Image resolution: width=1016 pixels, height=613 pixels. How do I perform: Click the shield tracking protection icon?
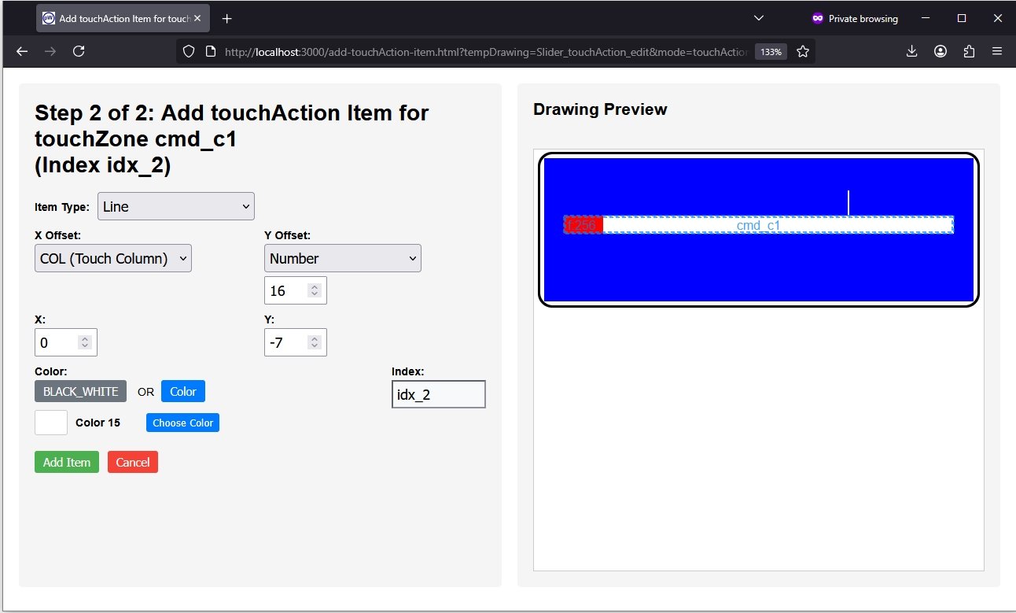pyautogui.click(x=189, y=51)
